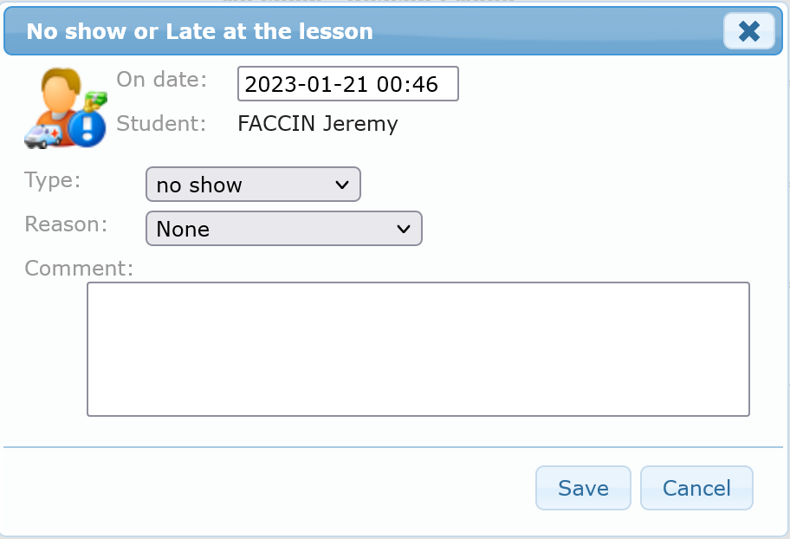790x539 pixels.
Task: Click the 'On date:' label
Action: (x=162, y=80)
